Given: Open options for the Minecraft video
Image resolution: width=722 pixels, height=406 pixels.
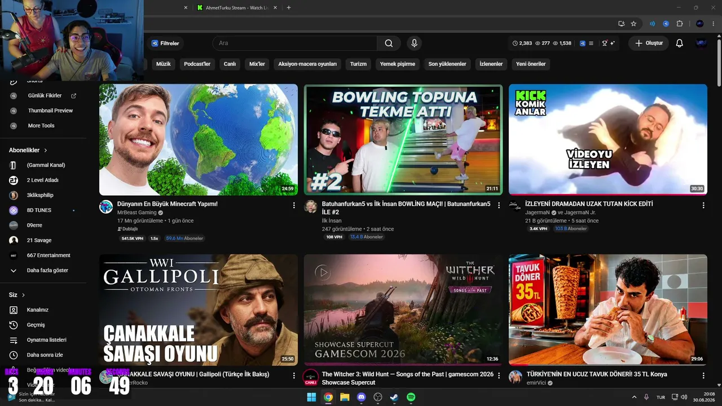Looking at the screenshot, I should tap(294, 205).
